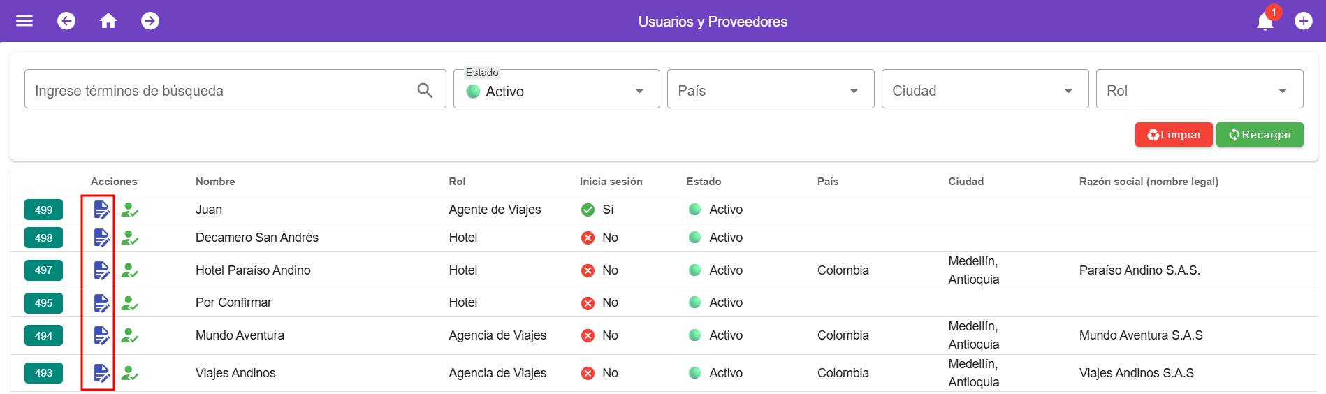
Task: Click the Nombre column header
Action: tap(215, 182)
